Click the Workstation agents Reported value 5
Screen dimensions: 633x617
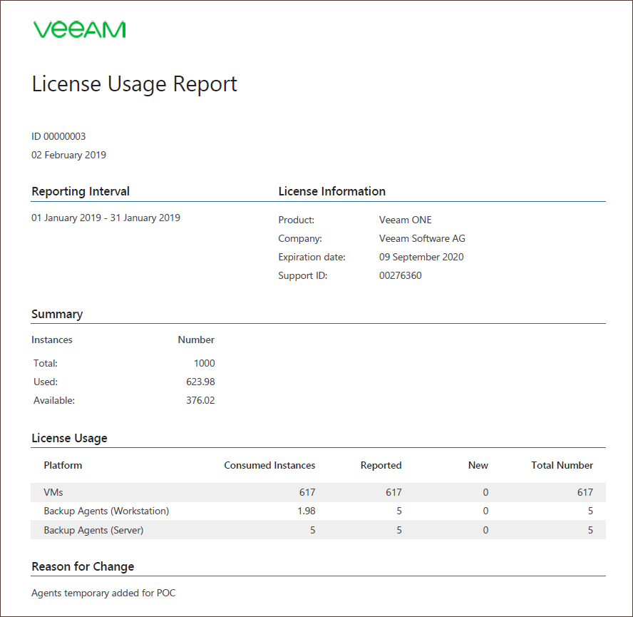pyautogui.click(x=399, y=511)
